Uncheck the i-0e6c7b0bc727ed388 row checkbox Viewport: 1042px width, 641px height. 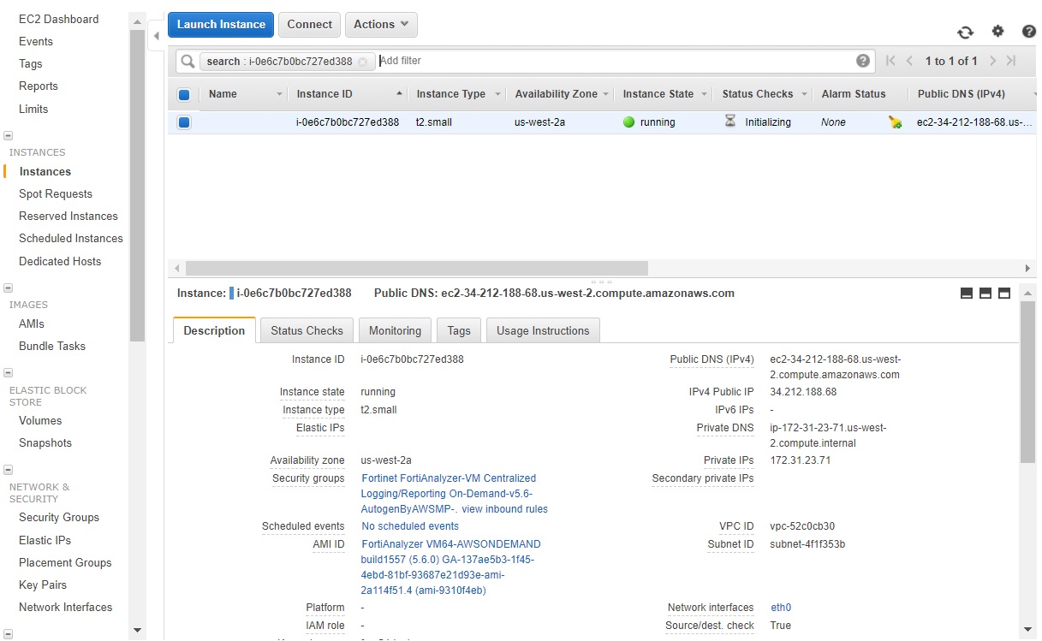pos(183,122)
